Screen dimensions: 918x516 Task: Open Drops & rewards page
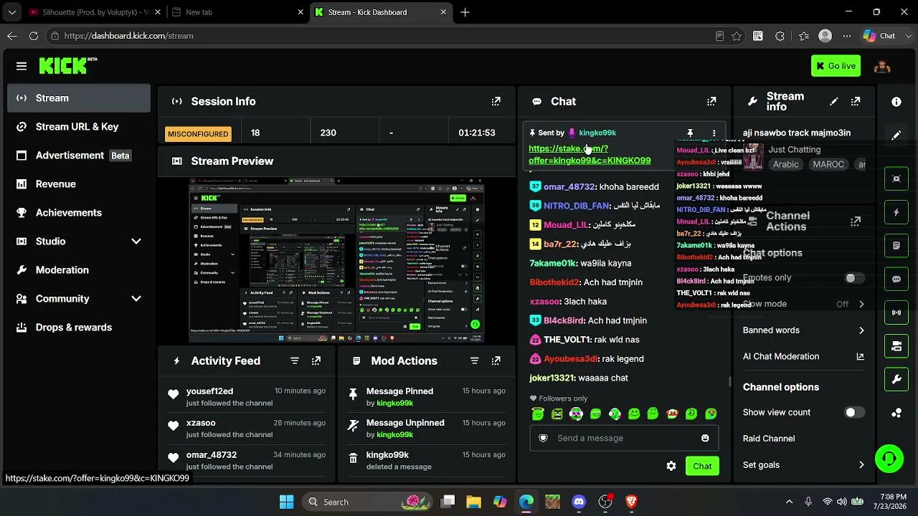pyautogui.click(x=79, y=328)
